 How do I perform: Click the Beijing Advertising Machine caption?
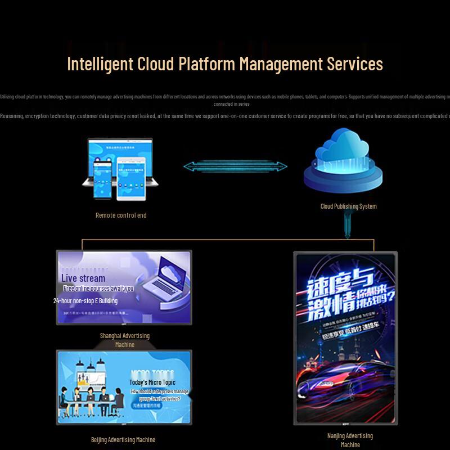123,440
